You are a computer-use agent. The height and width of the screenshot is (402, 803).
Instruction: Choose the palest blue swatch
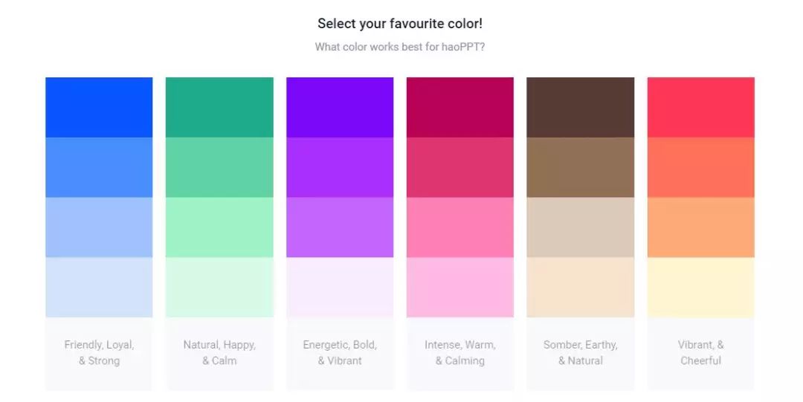pos(99,287)
